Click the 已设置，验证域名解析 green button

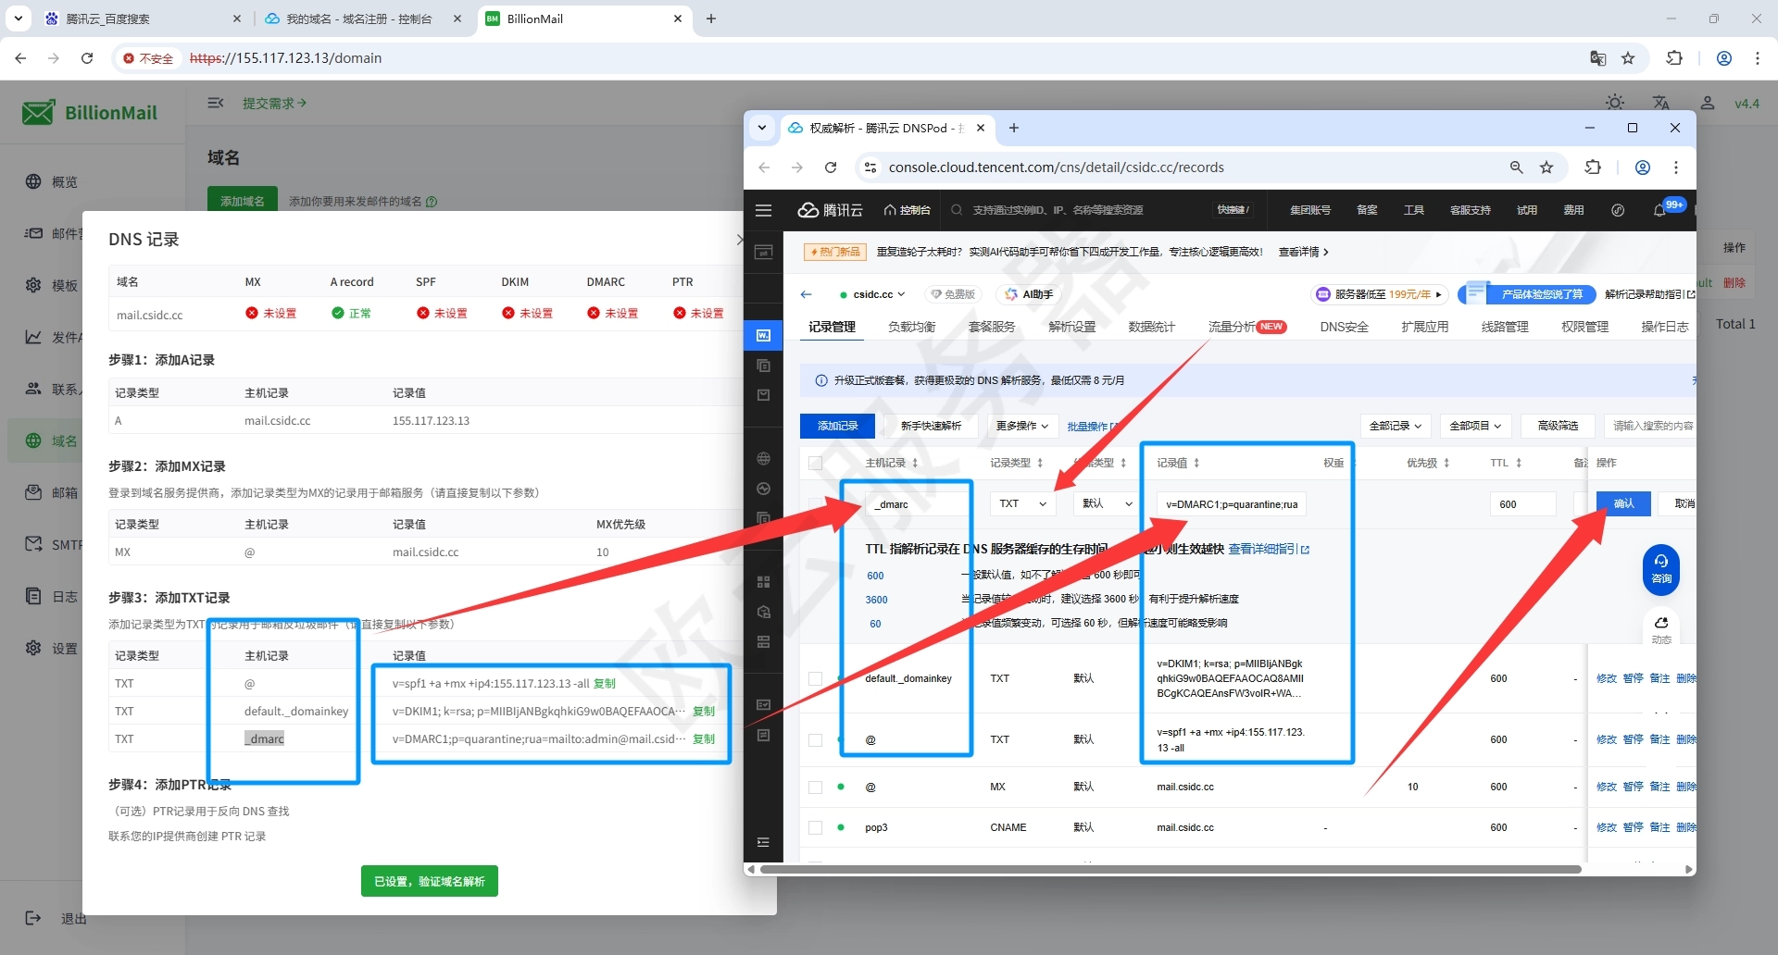coord(430,881)
